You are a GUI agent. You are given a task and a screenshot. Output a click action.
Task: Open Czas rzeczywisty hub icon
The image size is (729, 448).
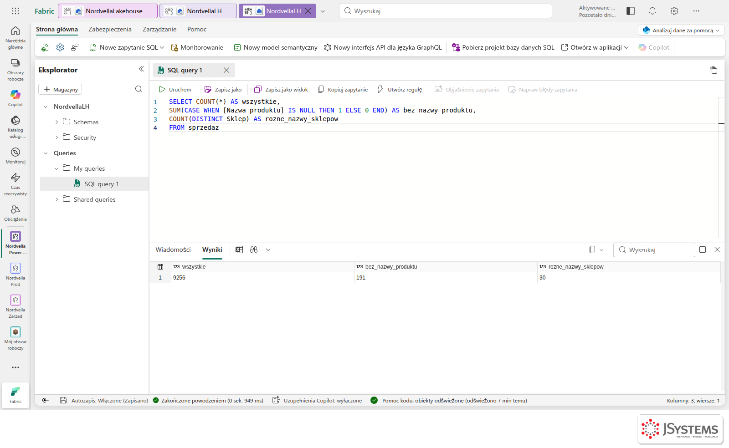15,184
